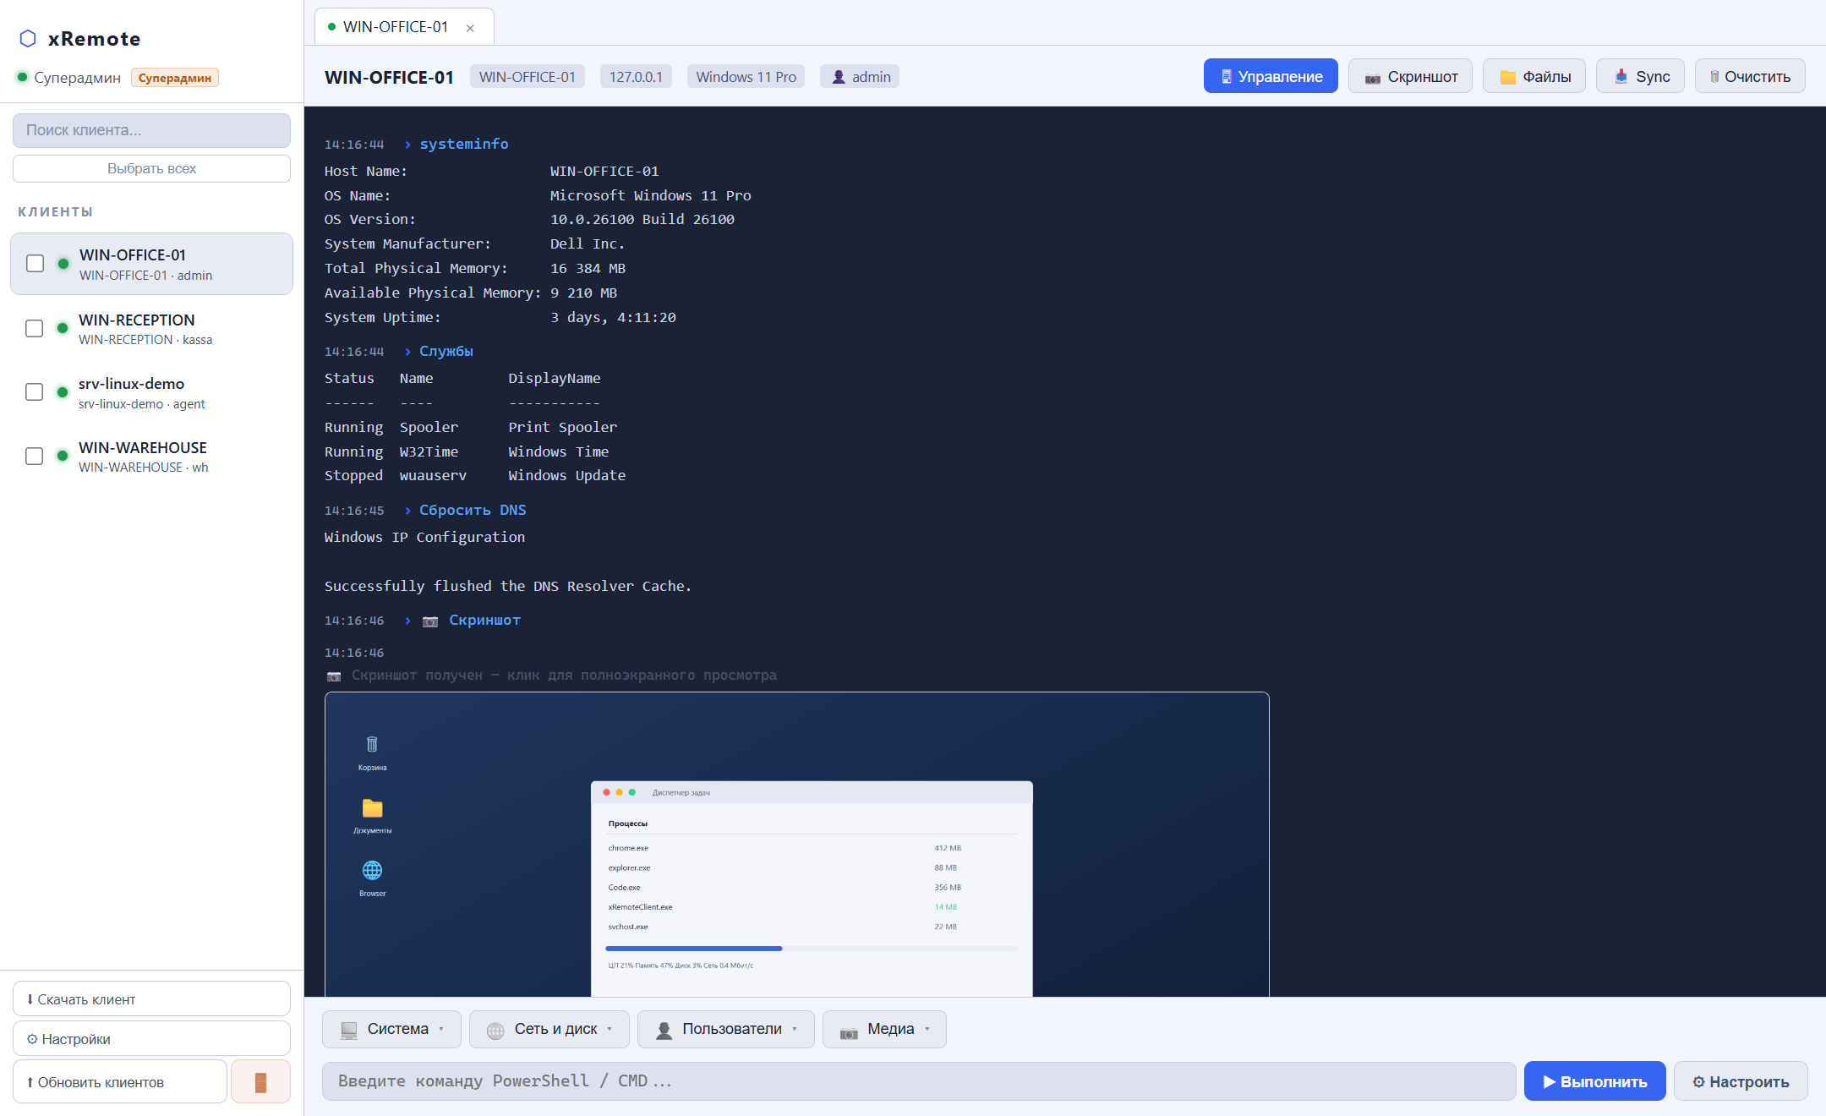The image size is (1826, 1116).
Task: Focus the PowerShell / CMD command input
Action: coord(919,1081)
